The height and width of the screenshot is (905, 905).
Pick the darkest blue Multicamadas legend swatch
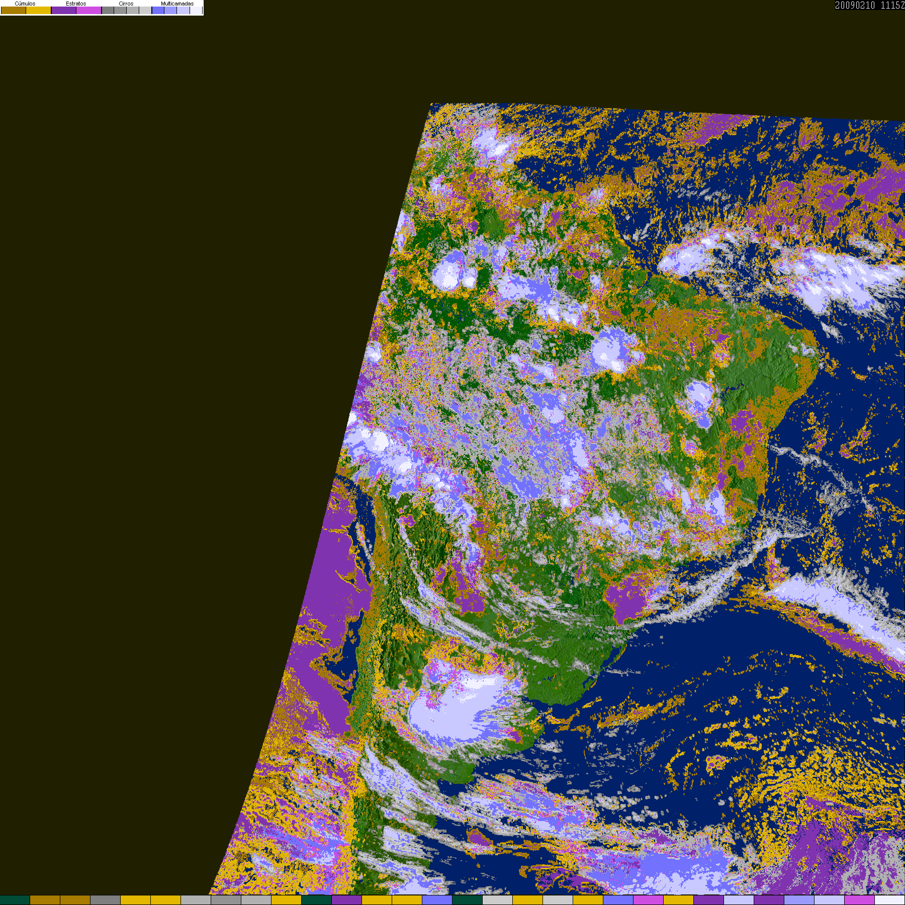158,11
